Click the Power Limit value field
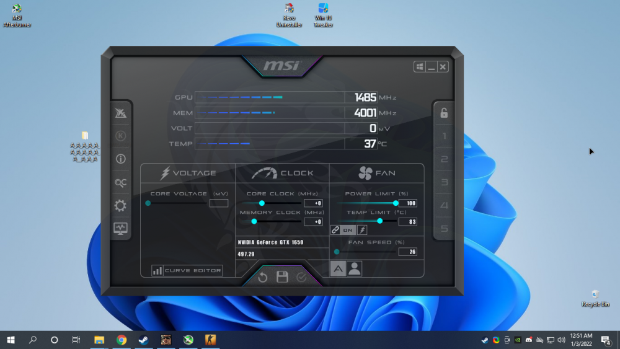620x349 pixels. [x=408, y=203]
